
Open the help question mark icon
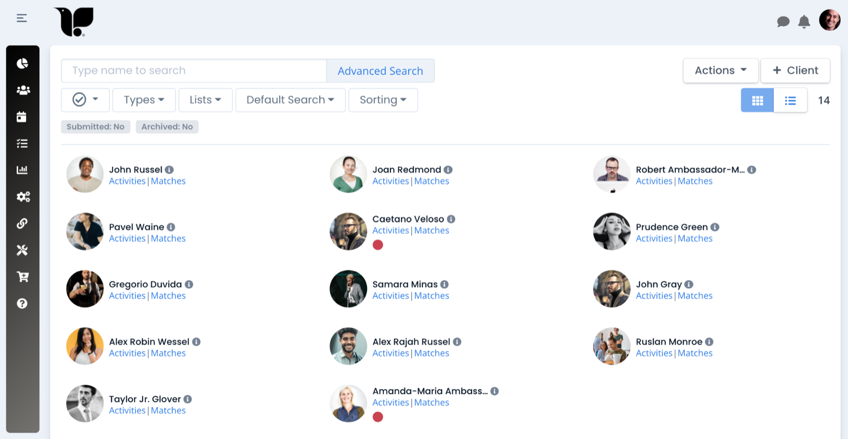point(22,304)
